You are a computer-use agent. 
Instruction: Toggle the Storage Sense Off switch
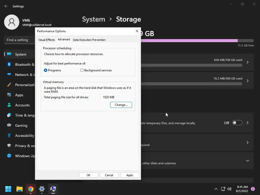pyautogui.click(x=237, y=123)
